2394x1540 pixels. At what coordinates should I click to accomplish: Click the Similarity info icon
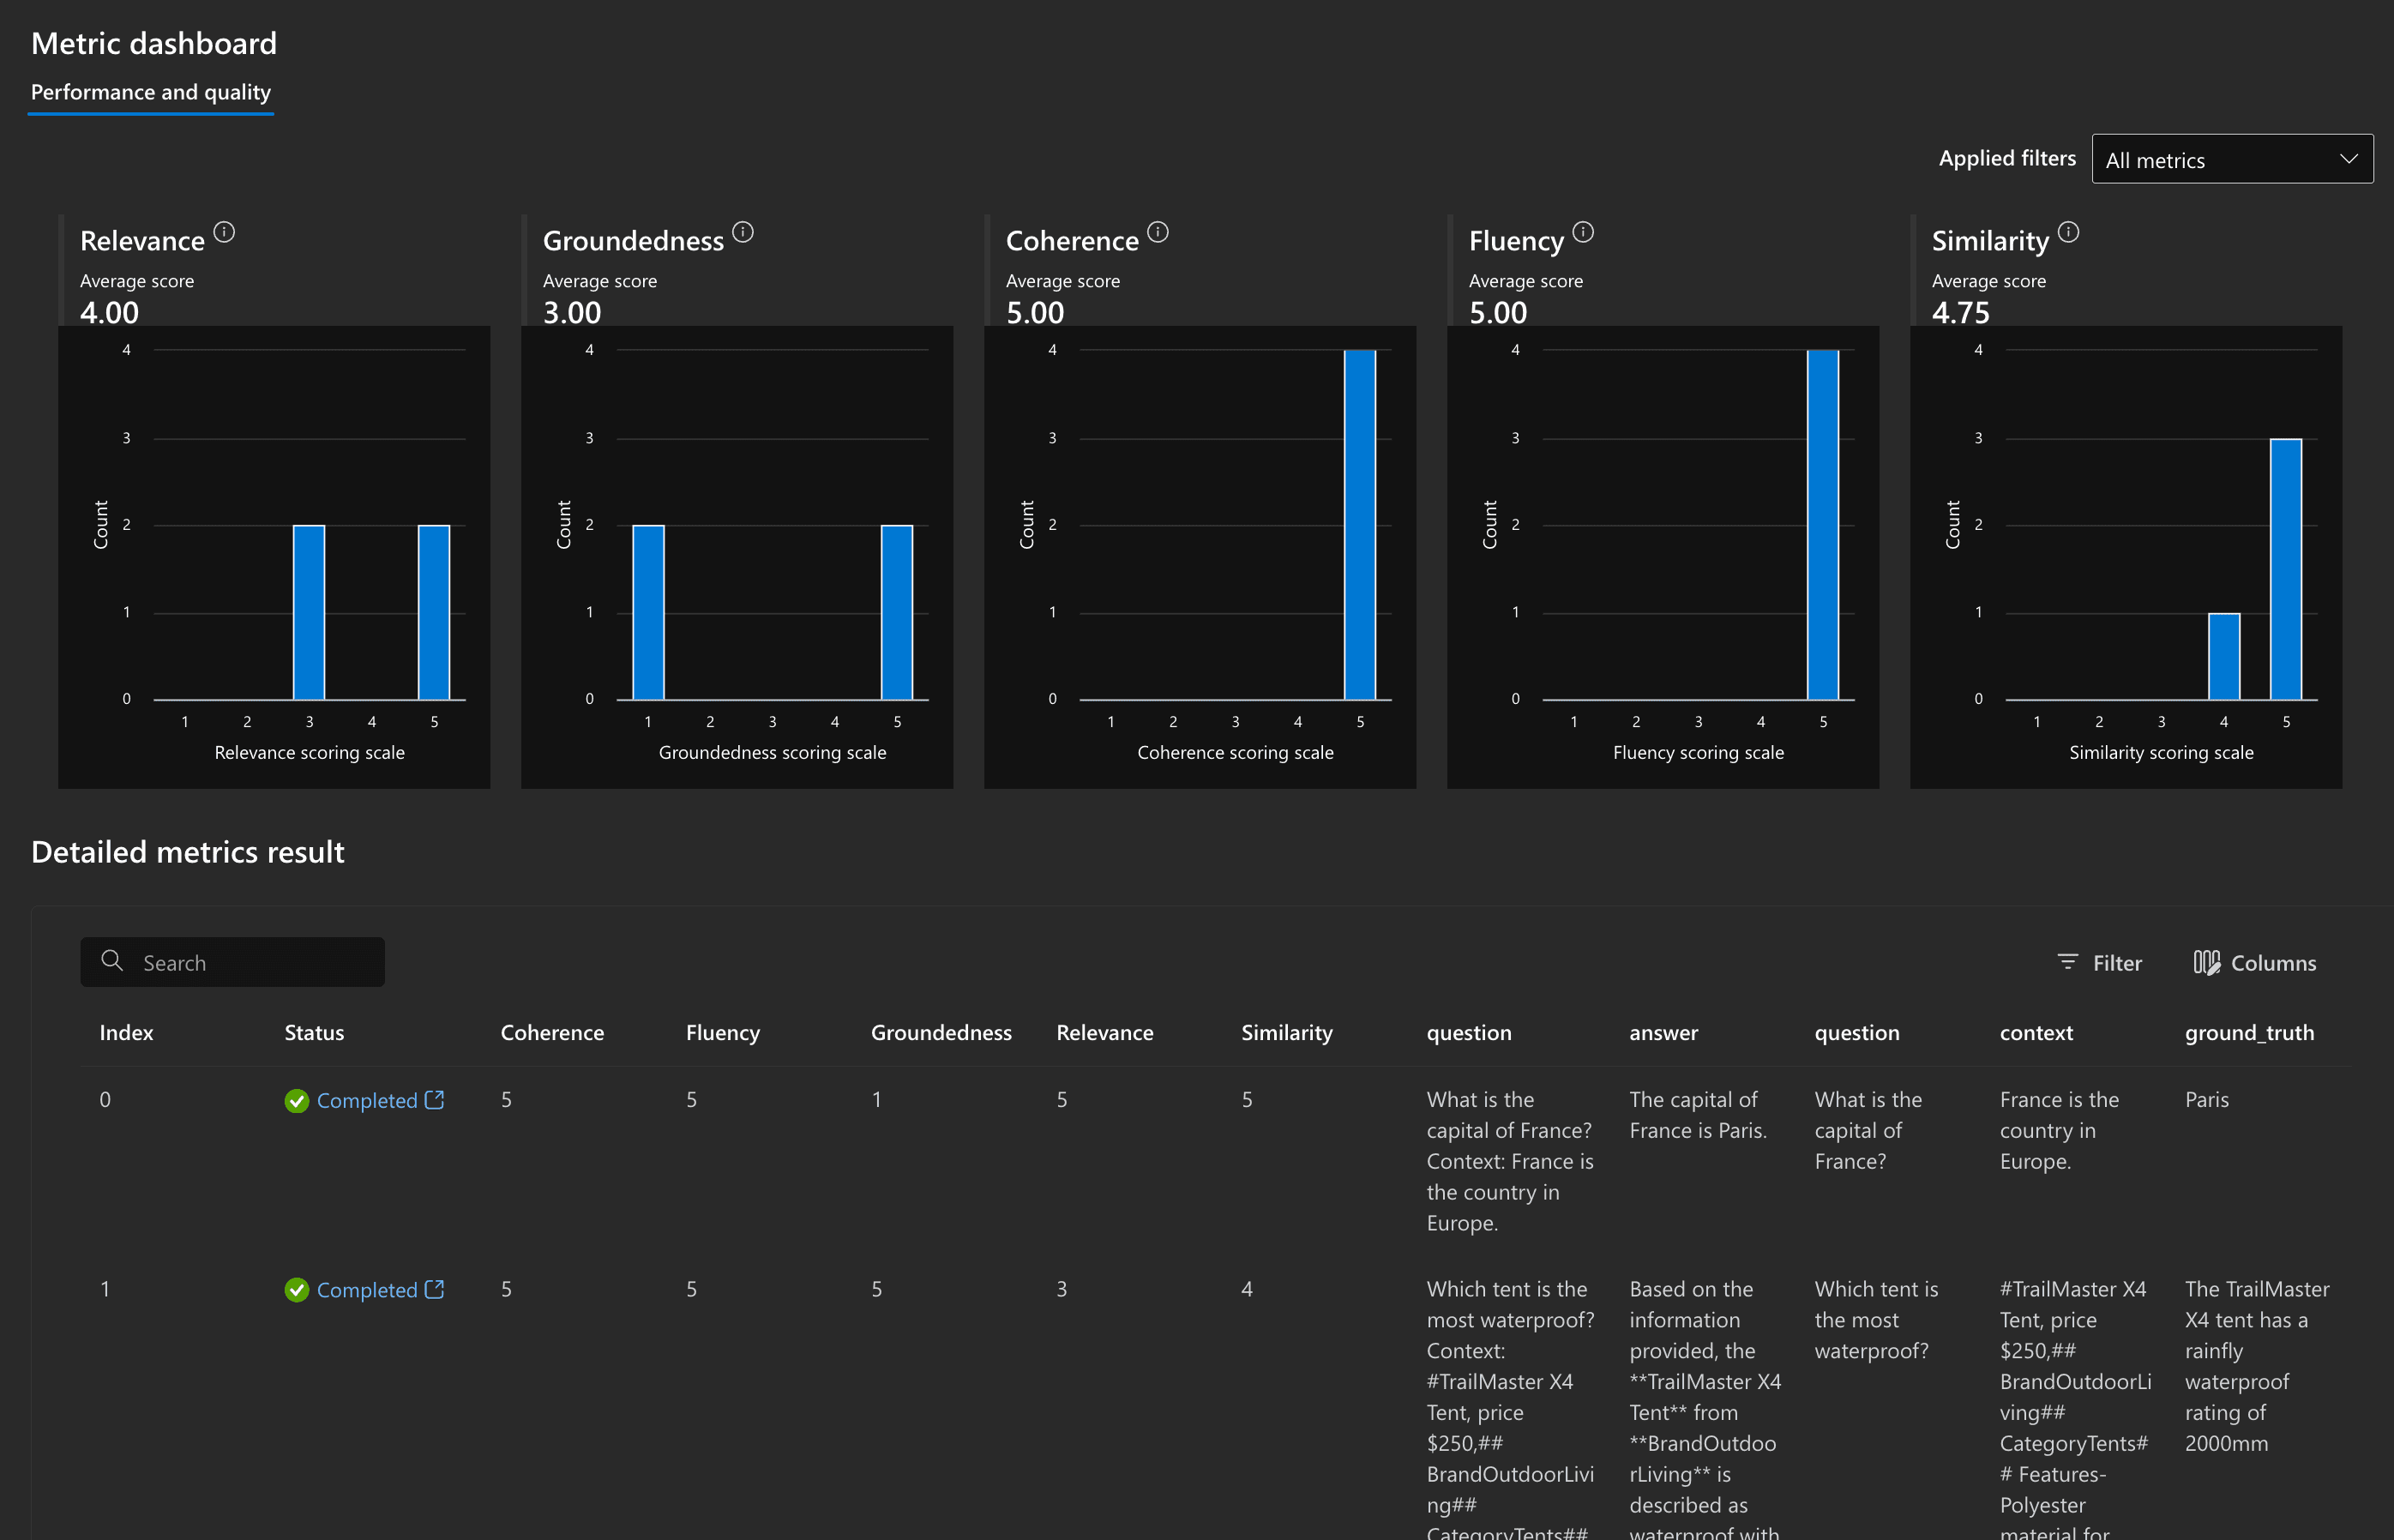(2069, 232)
